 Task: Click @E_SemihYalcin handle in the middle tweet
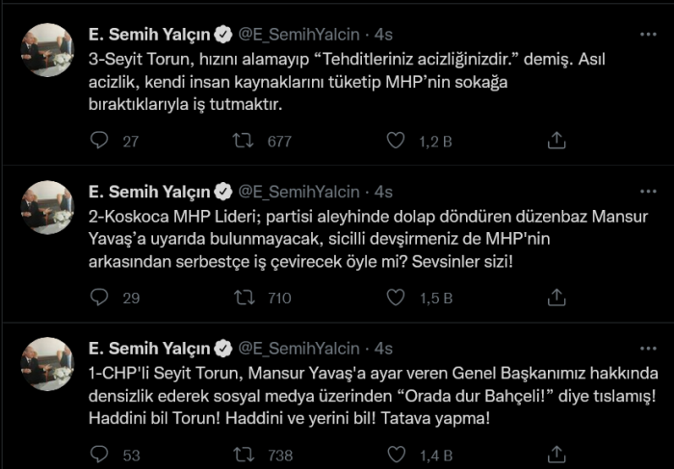tap(298, 192)
